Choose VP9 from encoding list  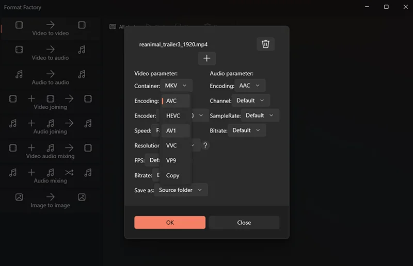coord(176,160)
